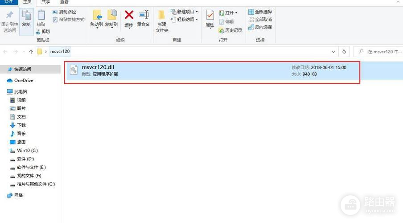Refresh the current folder

[344, 52]
